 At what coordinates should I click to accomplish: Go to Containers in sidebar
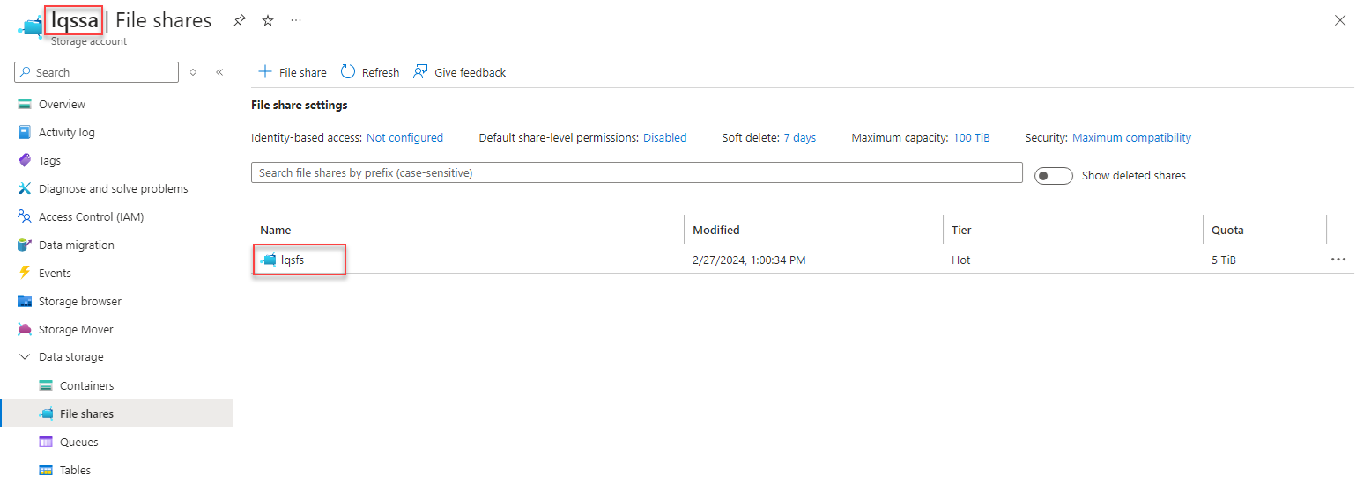click(x=86, y=385)
